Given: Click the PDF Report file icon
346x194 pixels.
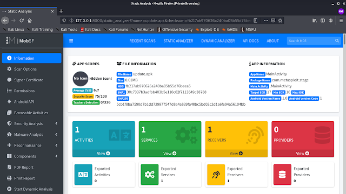Looking at the screenshot, I should [9, 167].
